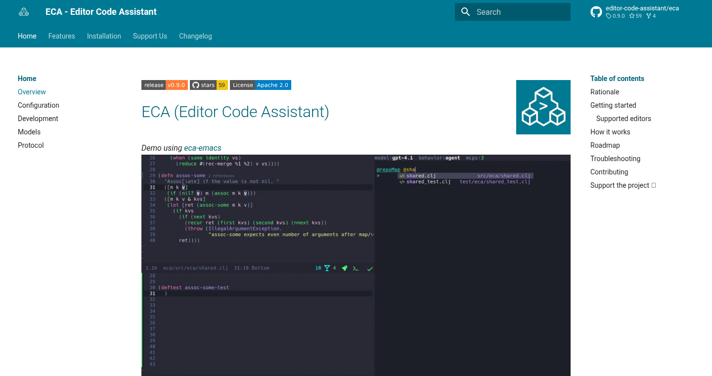Screen dimensions: 712x376
Task: Click the defn assoc-some line
Action: [x=181, y=175]
